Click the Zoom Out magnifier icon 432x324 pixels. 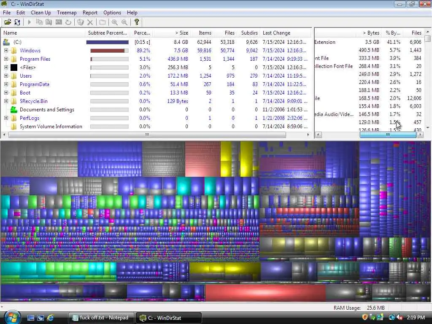pyautogui.click(x=124, y=22)
